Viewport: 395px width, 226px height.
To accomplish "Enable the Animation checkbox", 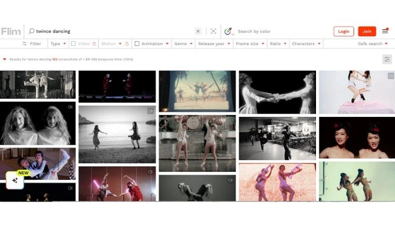I will [137, 44].
